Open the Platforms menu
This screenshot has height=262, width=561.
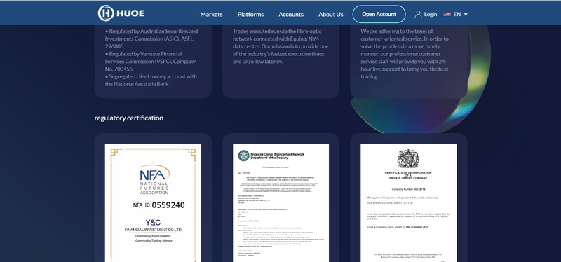point(250,14)
